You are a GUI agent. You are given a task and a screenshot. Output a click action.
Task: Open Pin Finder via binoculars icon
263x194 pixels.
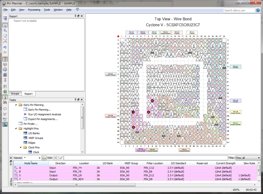[x=5, y=102]
